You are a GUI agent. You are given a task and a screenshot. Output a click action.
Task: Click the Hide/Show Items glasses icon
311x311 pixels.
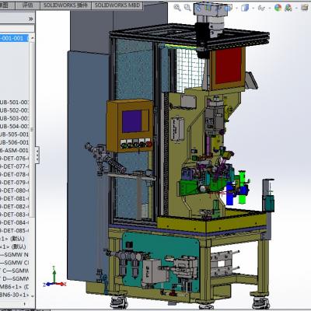click(261, 8)
